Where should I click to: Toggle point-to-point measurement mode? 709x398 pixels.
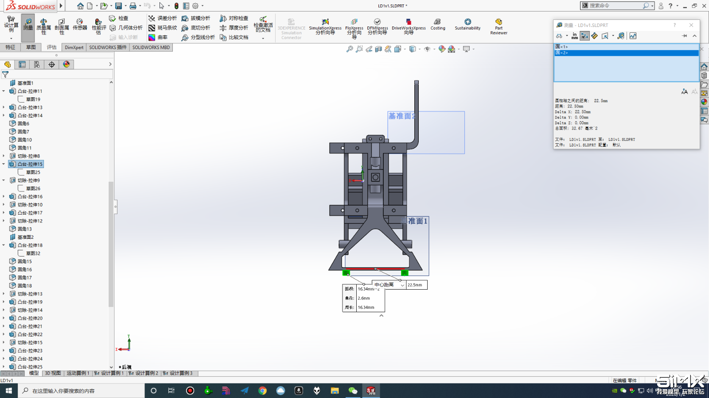click(595, 36)
